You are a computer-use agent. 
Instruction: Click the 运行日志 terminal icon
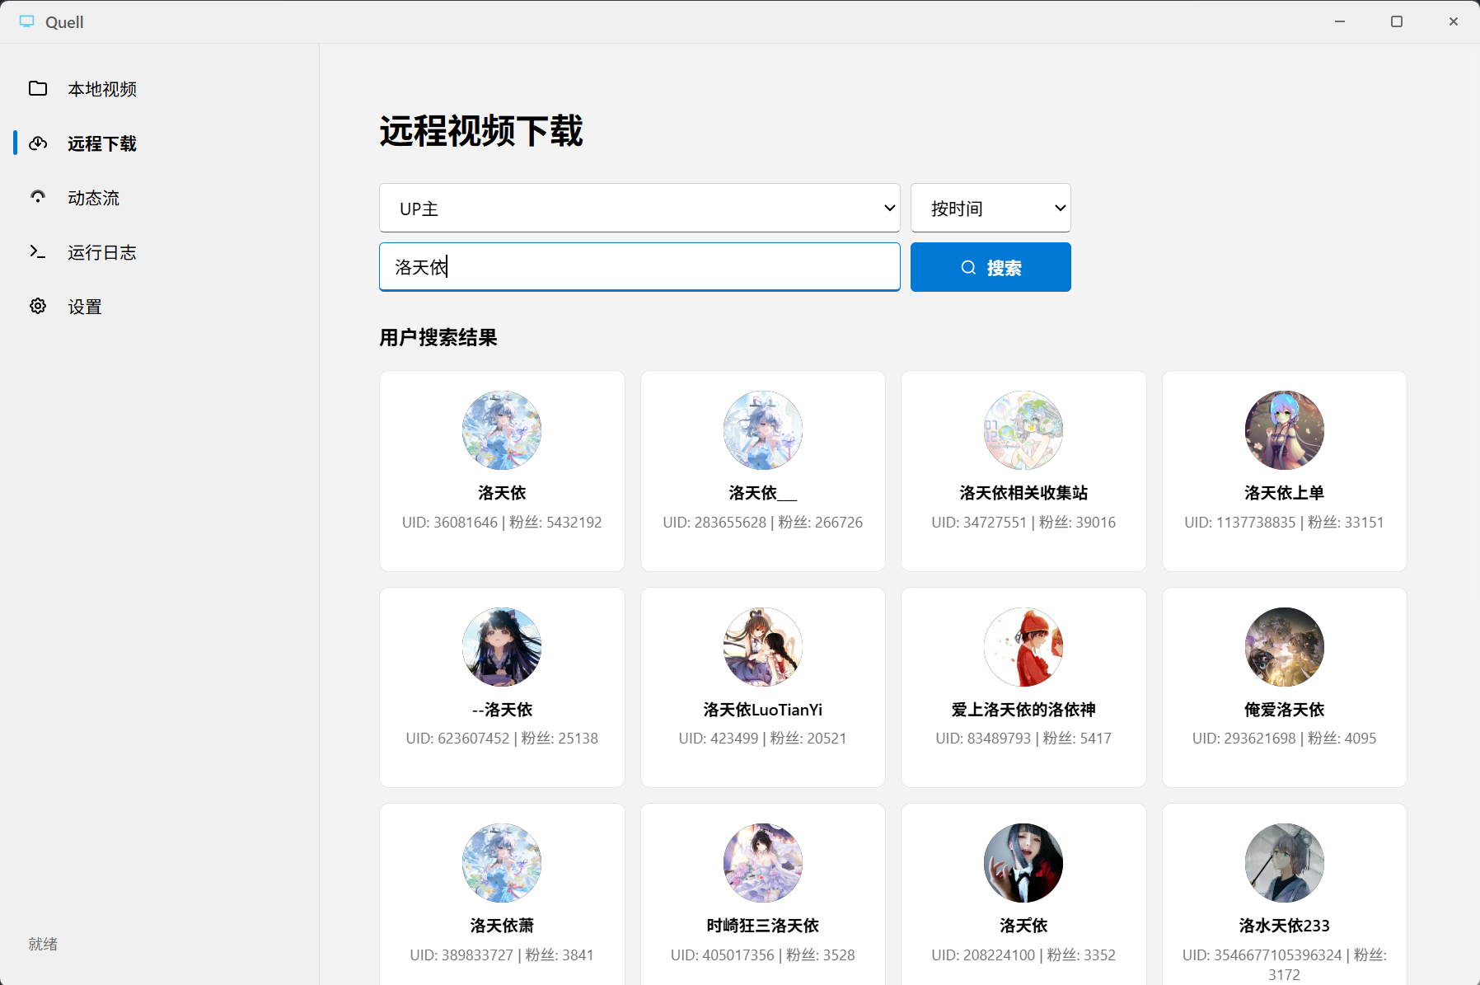(38, 251)
